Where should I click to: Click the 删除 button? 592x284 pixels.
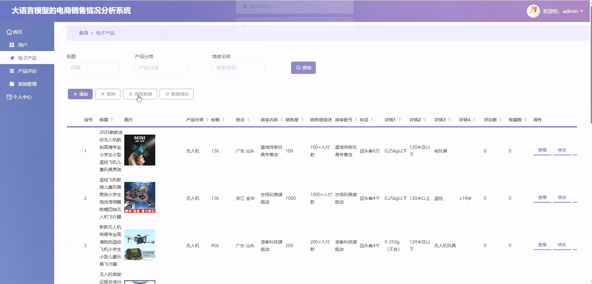(108, 94)
